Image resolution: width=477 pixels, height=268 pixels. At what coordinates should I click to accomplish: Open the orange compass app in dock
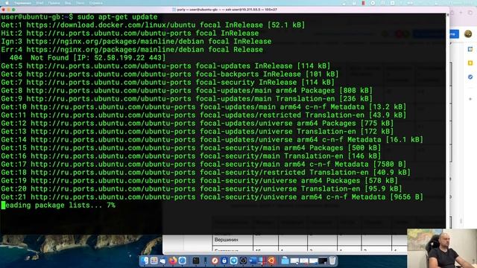(215, 261)
